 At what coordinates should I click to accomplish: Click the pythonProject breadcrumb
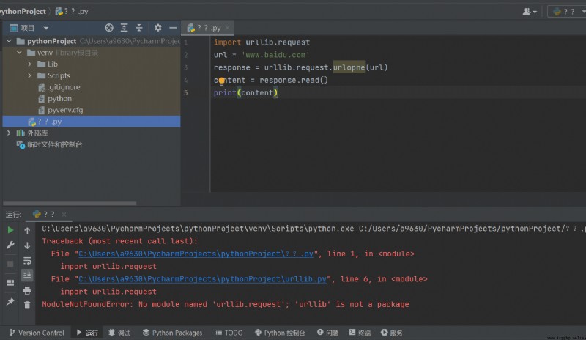[23, 12]
